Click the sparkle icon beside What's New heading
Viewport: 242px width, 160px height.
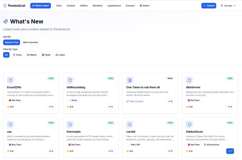pos(6,21)
